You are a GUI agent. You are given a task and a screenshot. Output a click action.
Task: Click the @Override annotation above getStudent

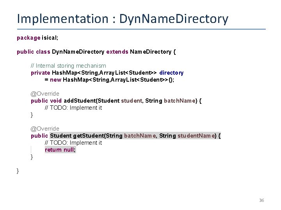(45, 129)
